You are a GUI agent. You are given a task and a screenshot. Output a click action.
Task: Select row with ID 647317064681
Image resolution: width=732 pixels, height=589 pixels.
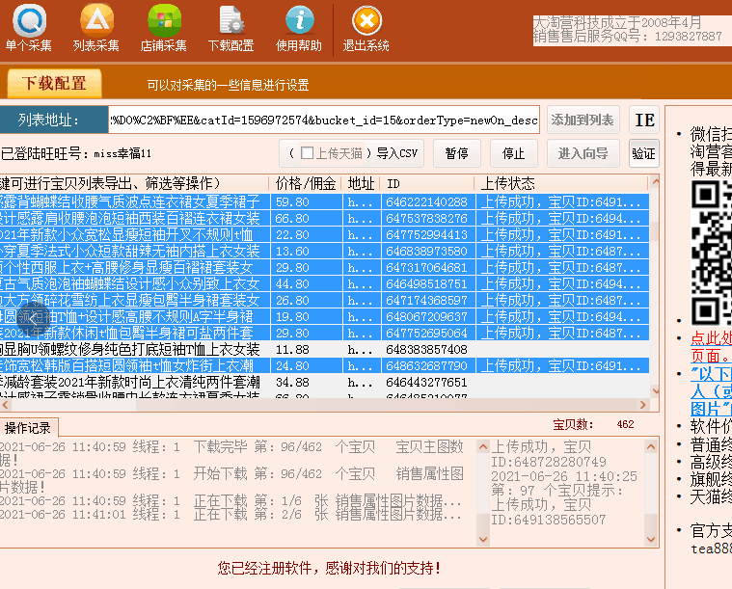tap(324, 267)
